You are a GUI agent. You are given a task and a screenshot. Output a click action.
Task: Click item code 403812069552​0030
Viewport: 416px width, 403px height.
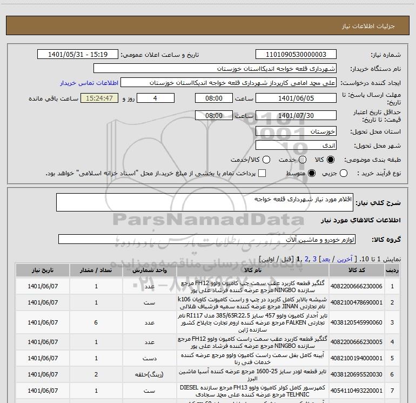[x=357, y=374]
